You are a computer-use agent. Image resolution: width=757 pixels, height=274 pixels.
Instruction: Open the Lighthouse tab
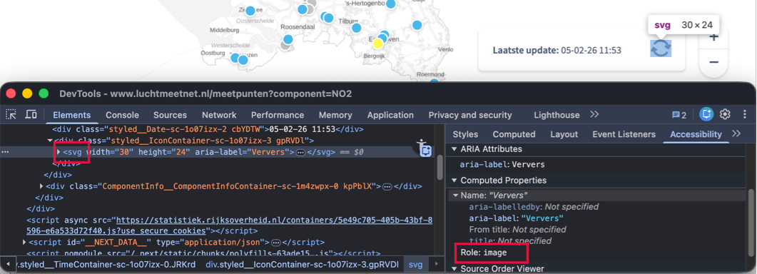tap(557, 115)
